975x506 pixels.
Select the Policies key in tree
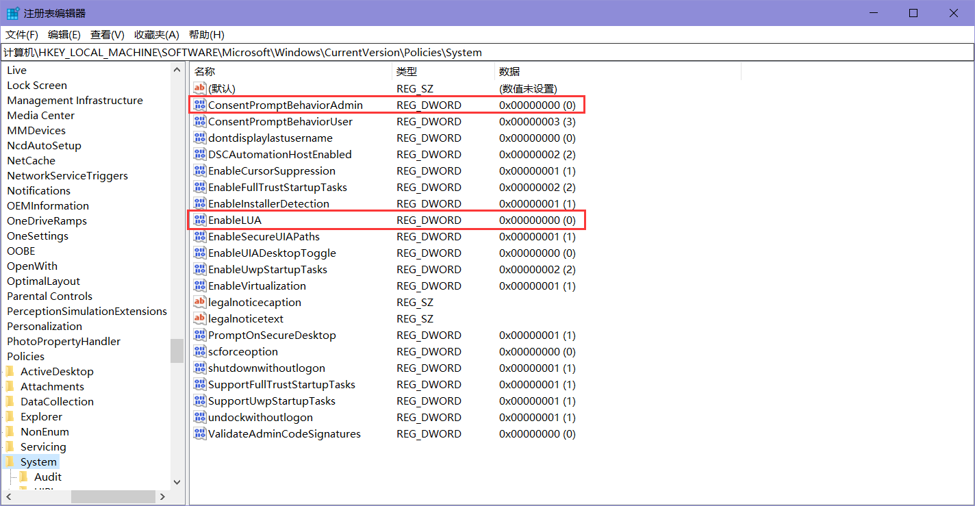[25, 357]
